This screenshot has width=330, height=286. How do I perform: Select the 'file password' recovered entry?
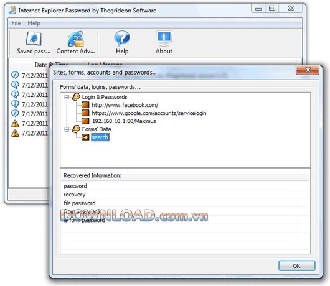(80, 203)
